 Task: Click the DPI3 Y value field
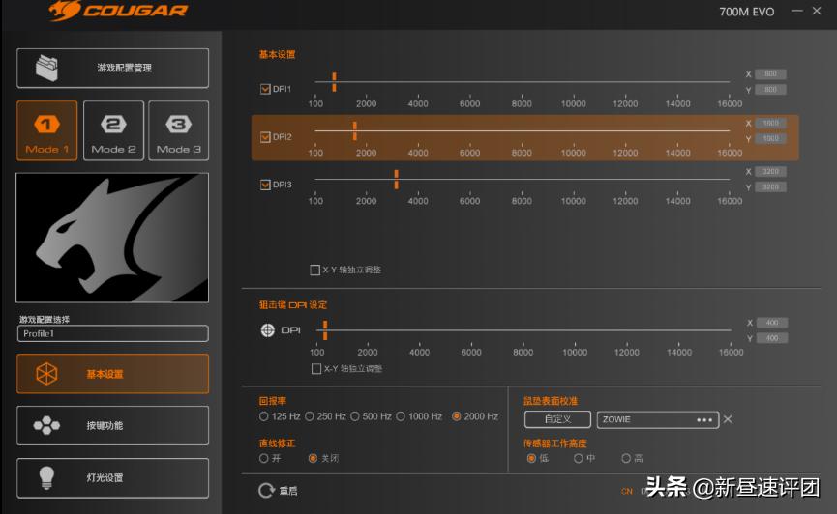(770, 187)
